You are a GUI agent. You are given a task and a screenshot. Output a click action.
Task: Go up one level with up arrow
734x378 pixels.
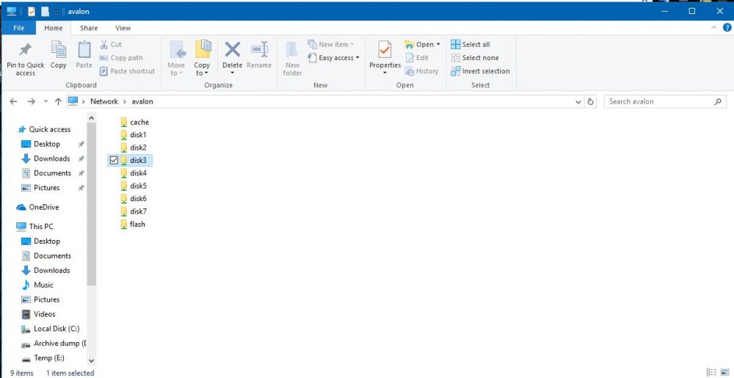click(58, 101)
